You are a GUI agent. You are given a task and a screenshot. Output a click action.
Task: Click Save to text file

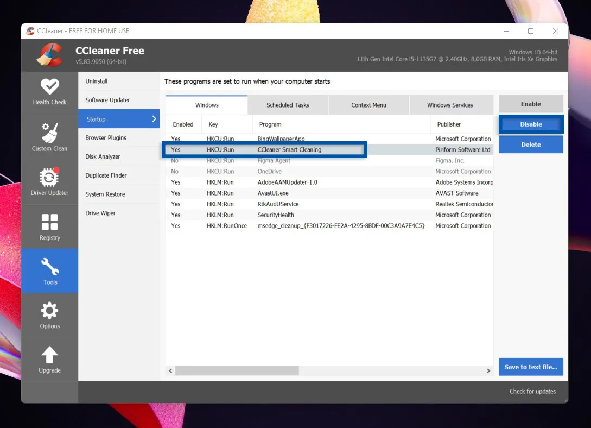[530, 367]
